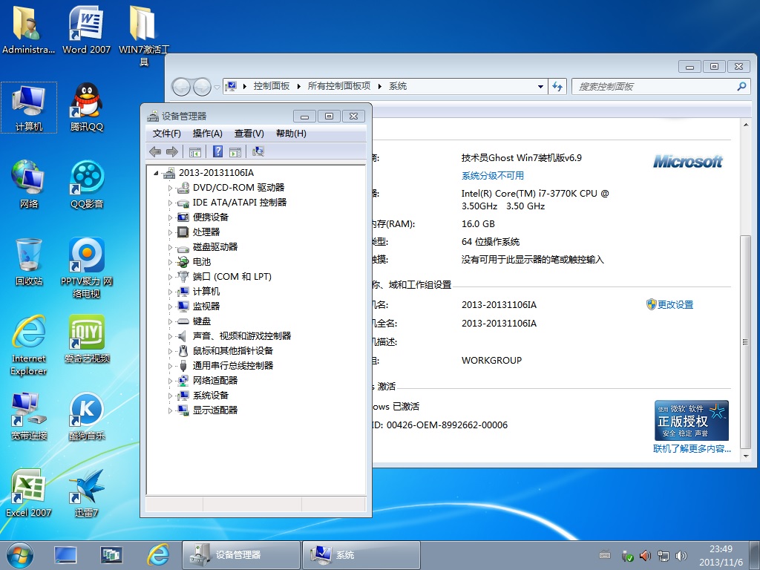The image size is (760, 570).
Task: Open the Excel 2007 desktop shortcut
Action: pyautogui.click(x=29, y=493)
